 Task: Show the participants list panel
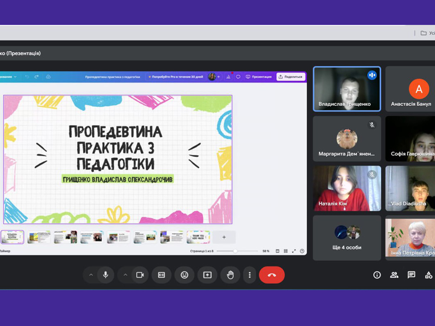(394, 275)
